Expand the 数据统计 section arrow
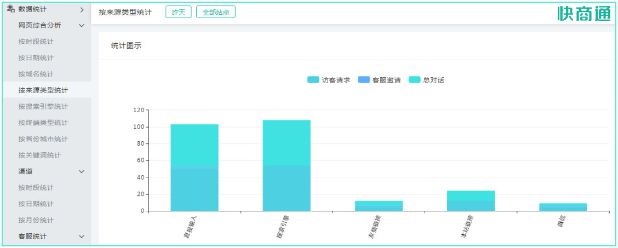Viewport: 618px width, 248px height. 82,9
